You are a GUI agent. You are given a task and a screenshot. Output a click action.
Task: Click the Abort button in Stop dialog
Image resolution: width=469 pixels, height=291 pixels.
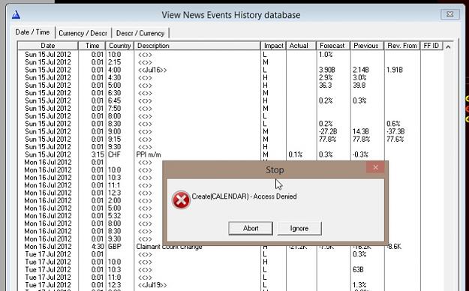(251, 229)
